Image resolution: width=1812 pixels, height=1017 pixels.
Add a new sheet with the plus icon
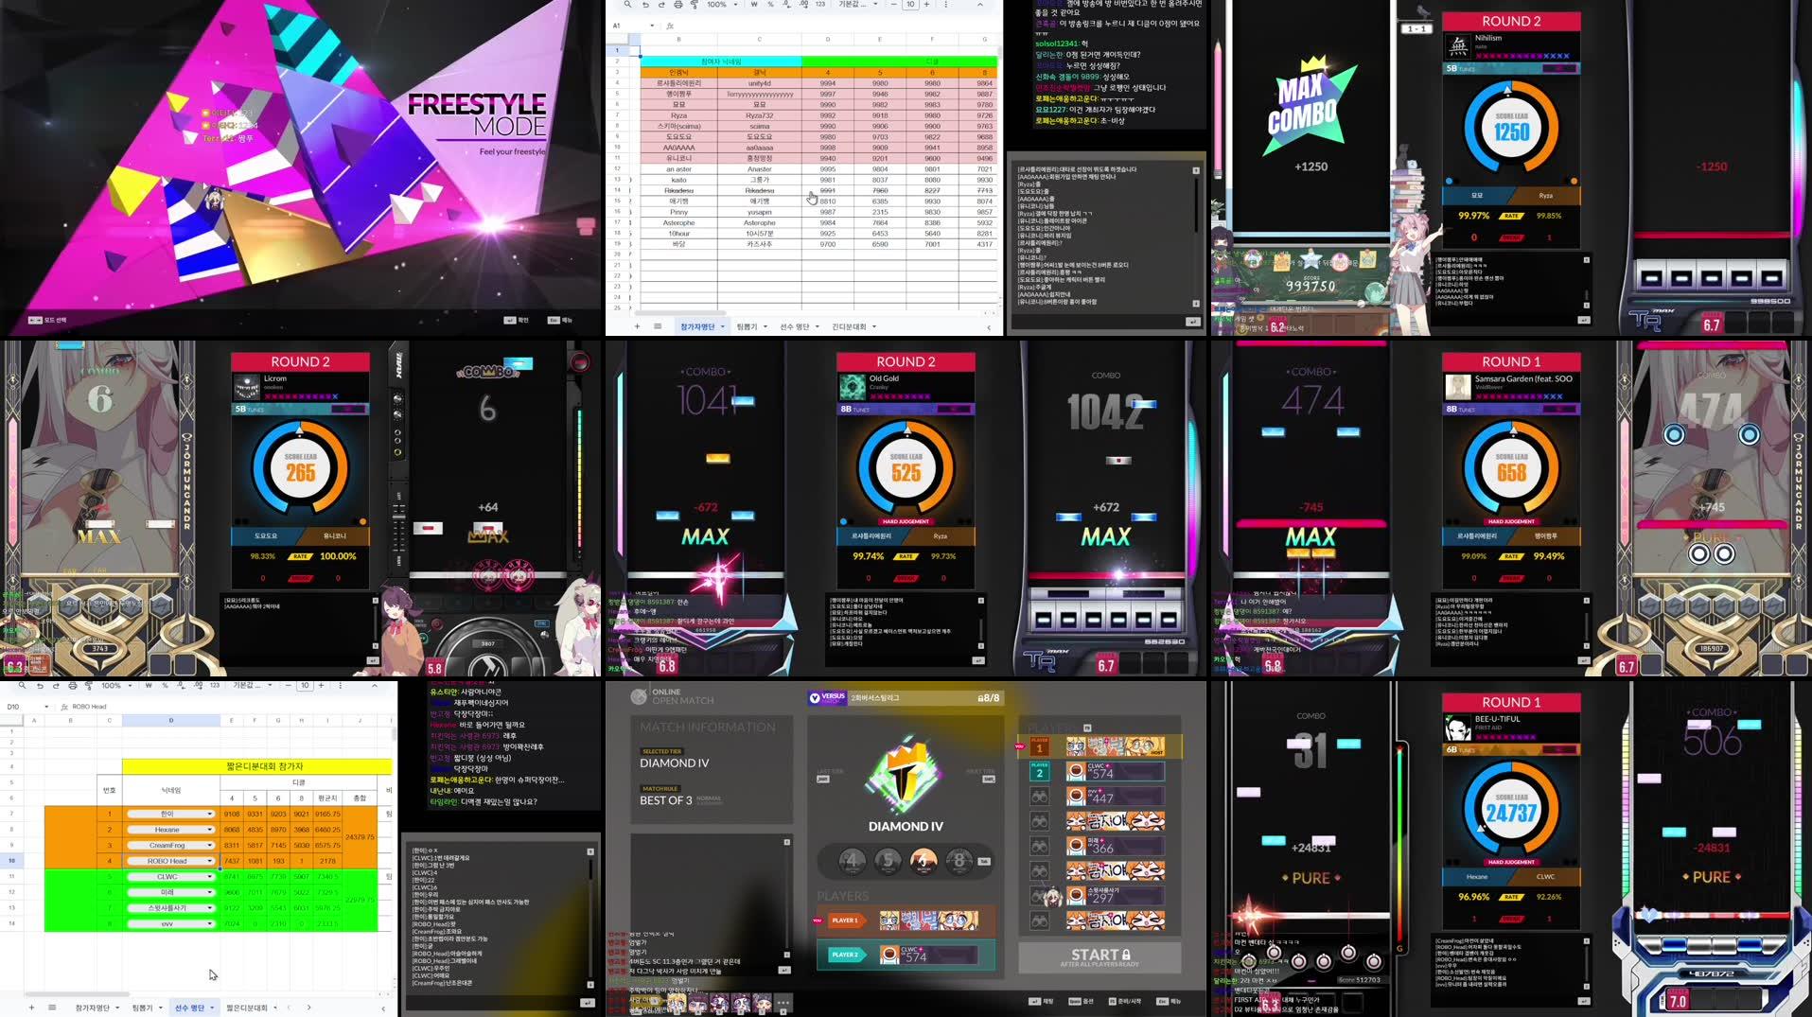click(x=637, y=326)
